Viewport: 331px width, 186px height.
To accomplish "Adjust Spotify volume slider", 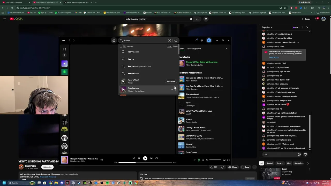I will (x=215, y=160).
